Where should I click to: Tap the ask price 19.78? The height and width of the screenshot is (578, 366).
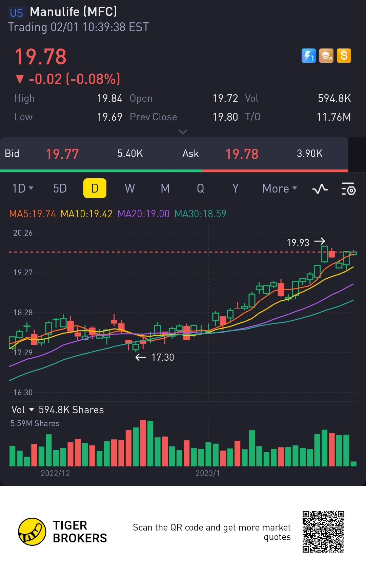tap(242, 154)
